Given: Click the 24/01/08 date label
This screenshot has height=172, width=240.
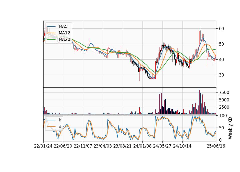Looking at the screenshot, I should pos(142,146).
